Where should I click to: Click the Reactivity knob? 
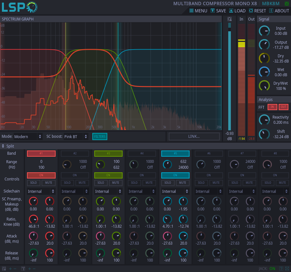coord(264,120)
